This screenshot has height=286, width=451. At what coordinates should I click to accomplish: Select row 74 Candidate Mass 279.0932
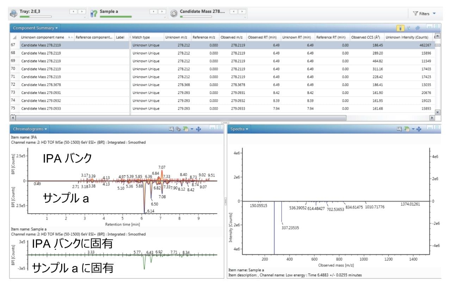point(222,100)
